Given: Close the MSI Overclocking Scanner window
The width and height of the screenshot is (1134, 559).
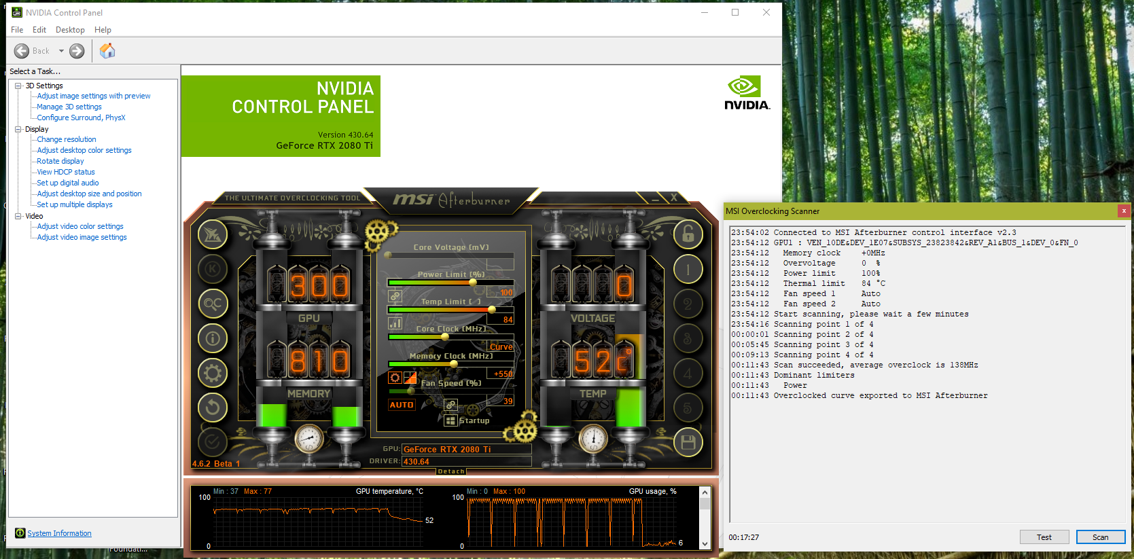Looking at the screenshot, I should (1124, 211).
